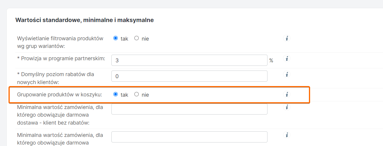Open info icon in the bottom-most row

tap(287, 135)
